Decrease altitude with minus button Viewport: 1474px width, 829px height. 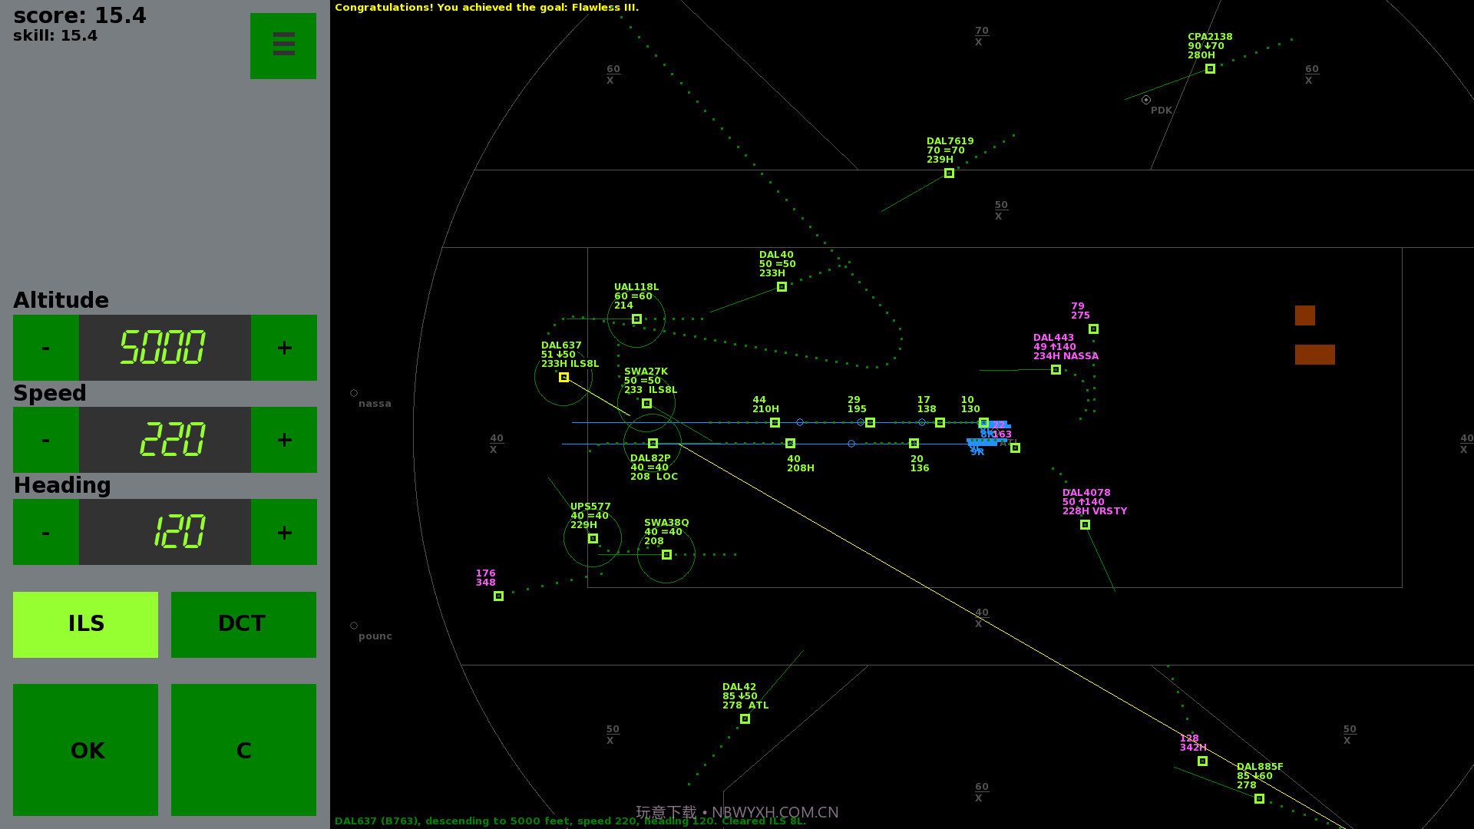click(46, 348)
